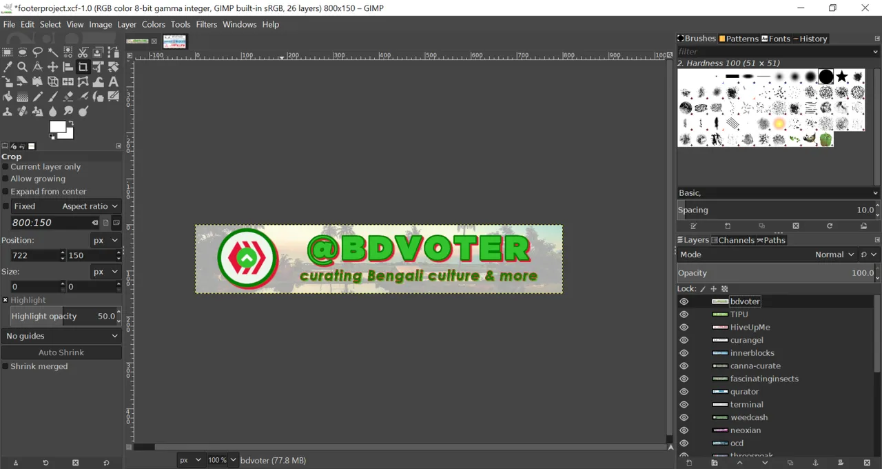Select the Color Picker eyedropper tool
Image resolution: width=882 pixels, height=469 pixels.
tap(7, 67)
